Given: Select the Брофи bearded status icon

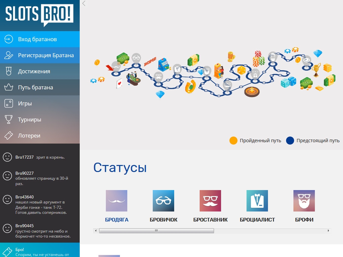Looking at the screenshot, I should (x=304, y=201).
